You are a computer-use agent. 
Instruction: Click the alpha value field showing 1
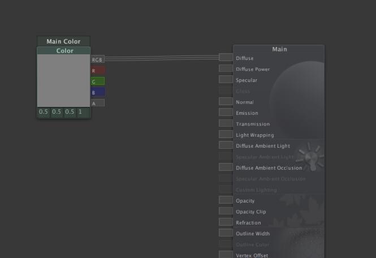tap(80, 112)
